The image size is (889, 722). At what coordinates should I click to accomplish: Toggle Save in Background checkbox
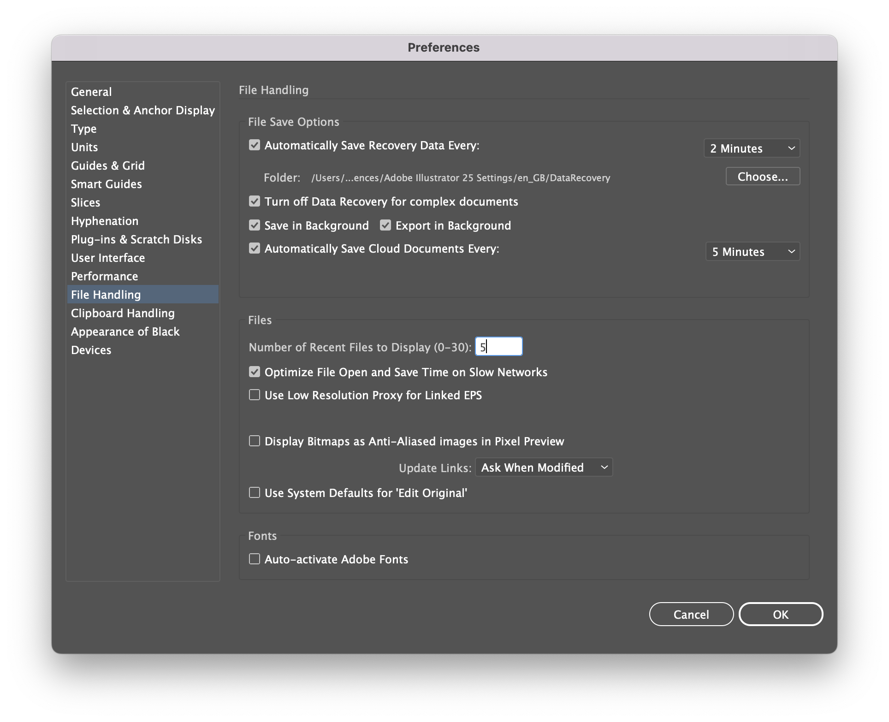pos(255,225)
